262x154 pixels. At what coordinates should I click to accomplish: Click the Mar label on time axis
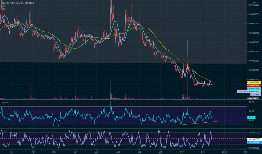tap(12, 152)
